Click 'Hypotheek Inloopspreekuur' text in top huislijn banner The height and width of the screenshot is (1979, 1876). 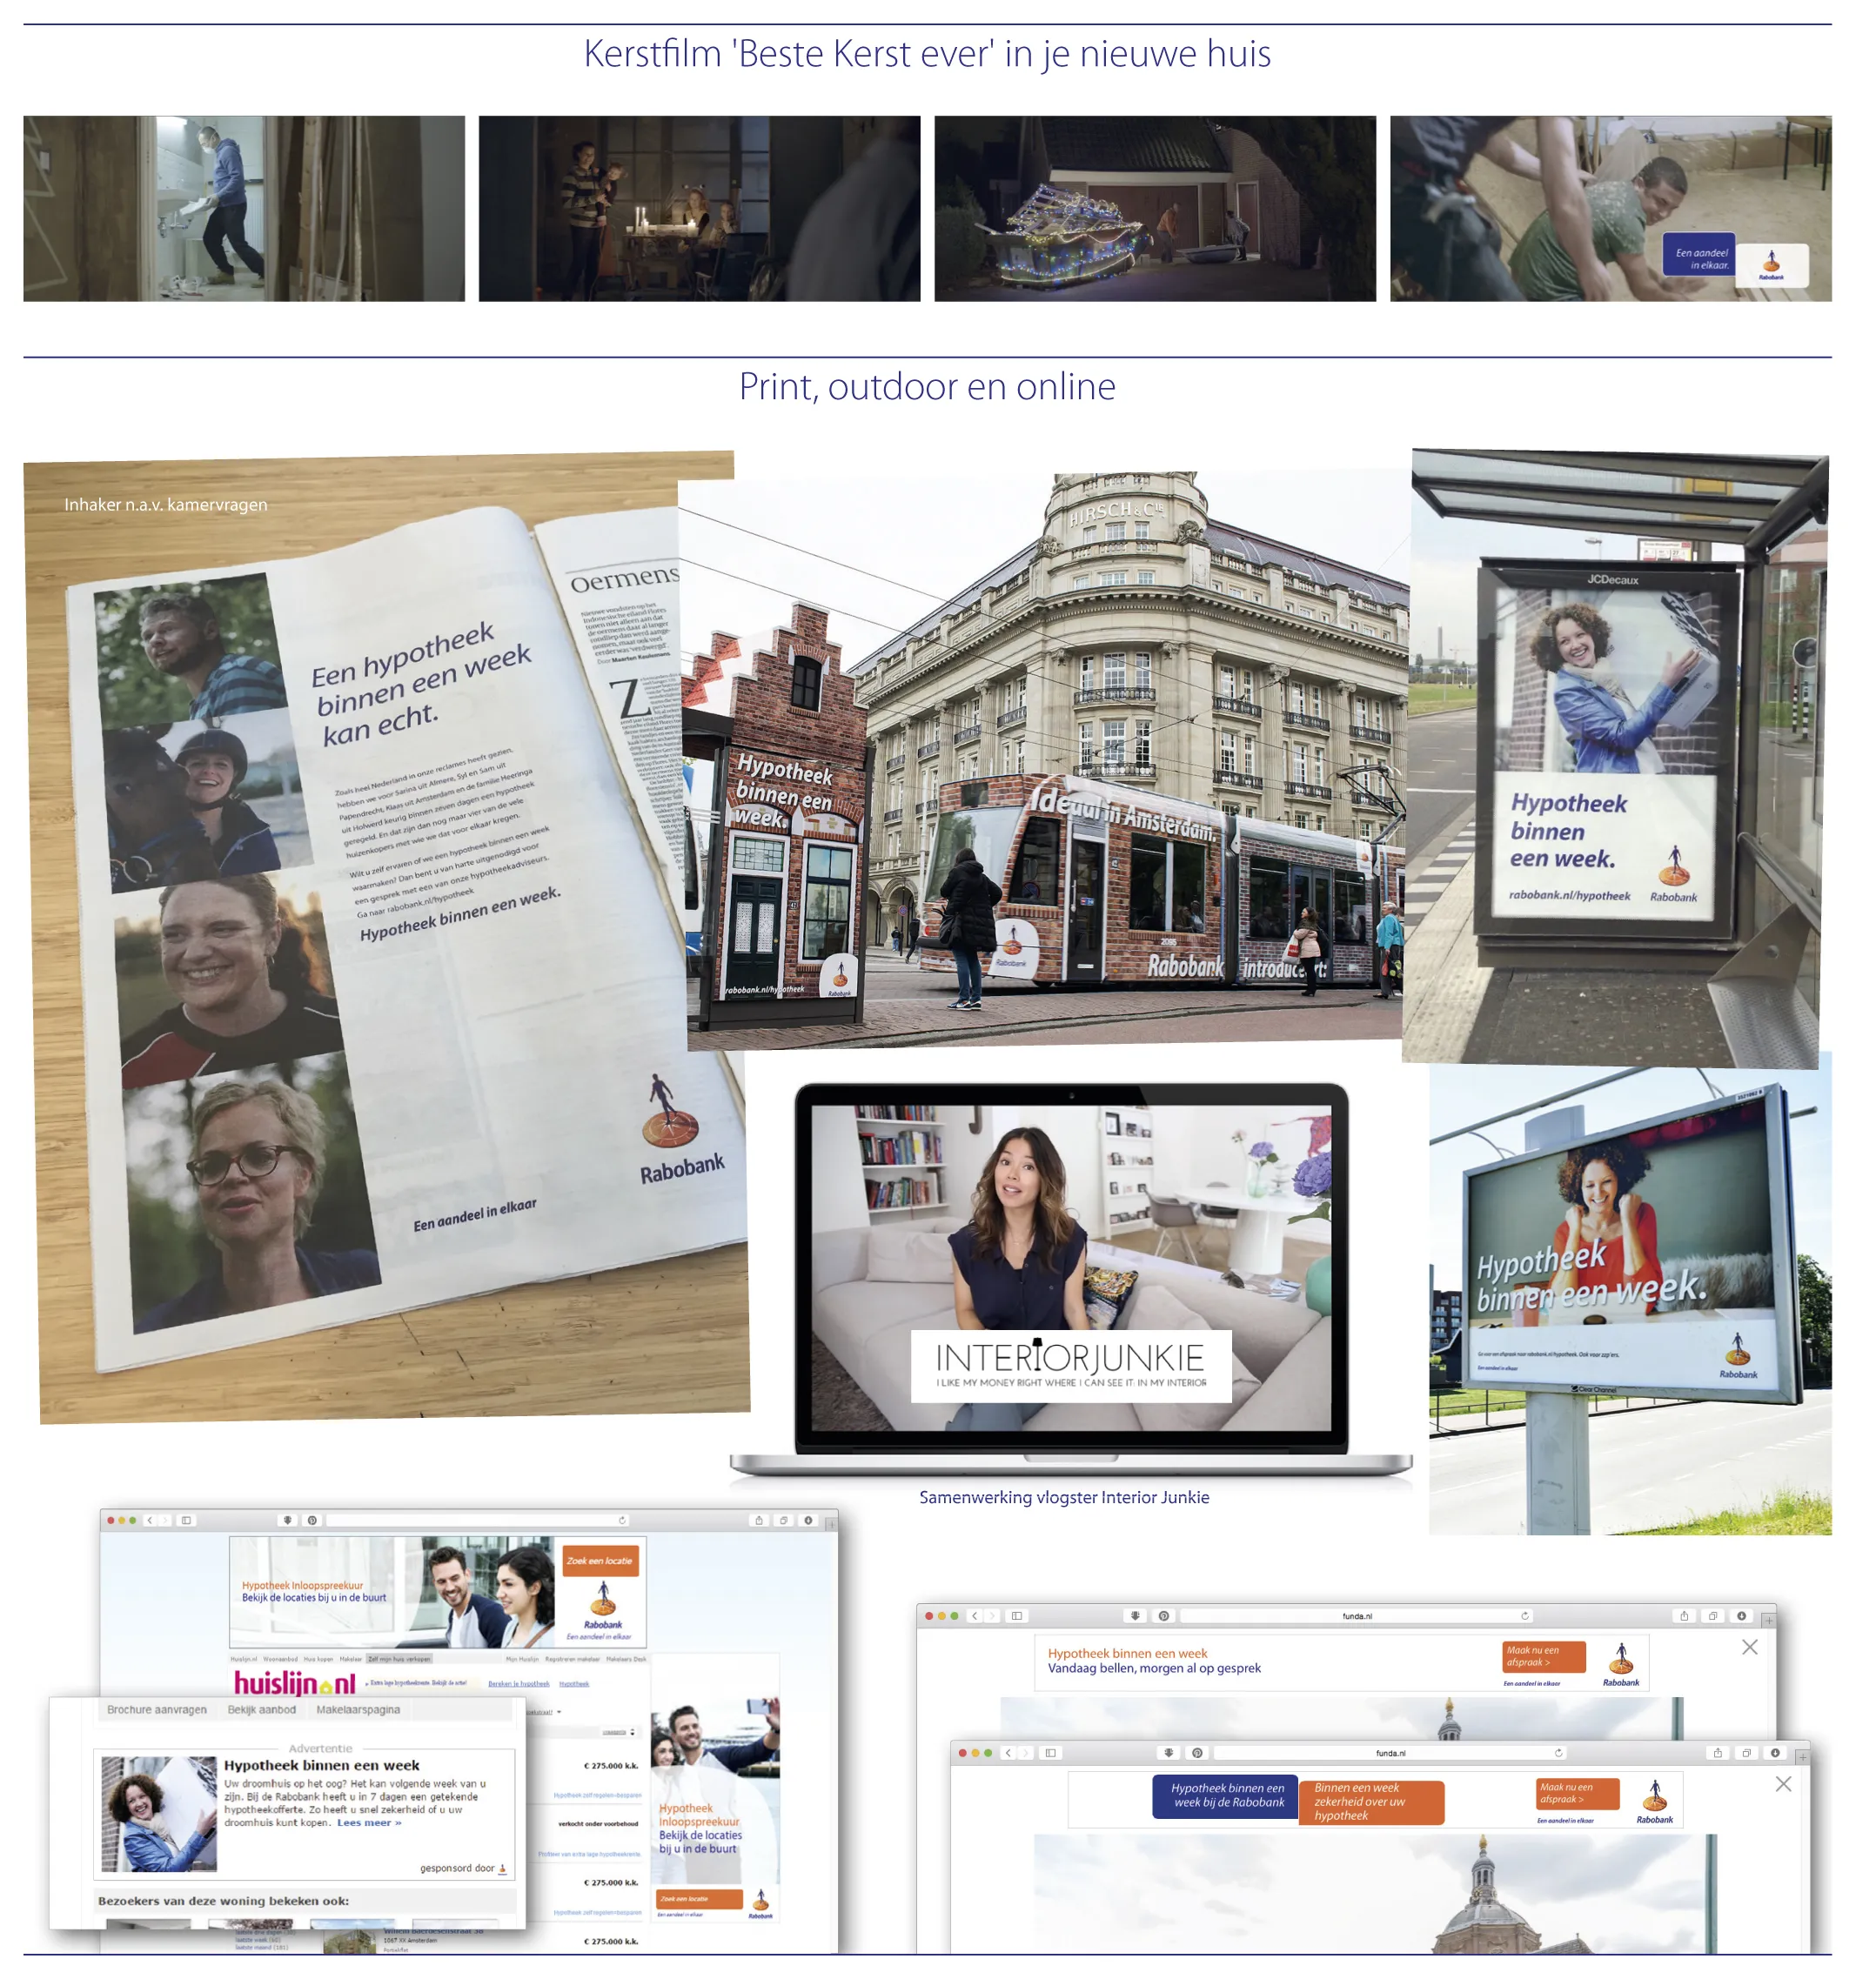(x=302, y=1585)
